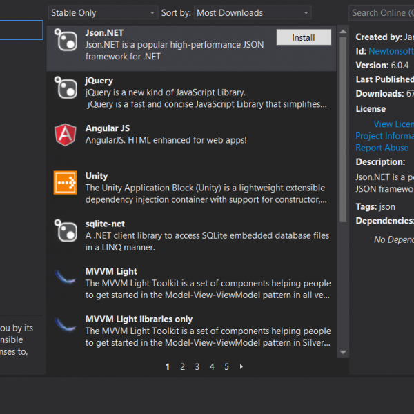Open the Report Abuse link
Viewport: 414px width, 414px height.
[382, 148]
